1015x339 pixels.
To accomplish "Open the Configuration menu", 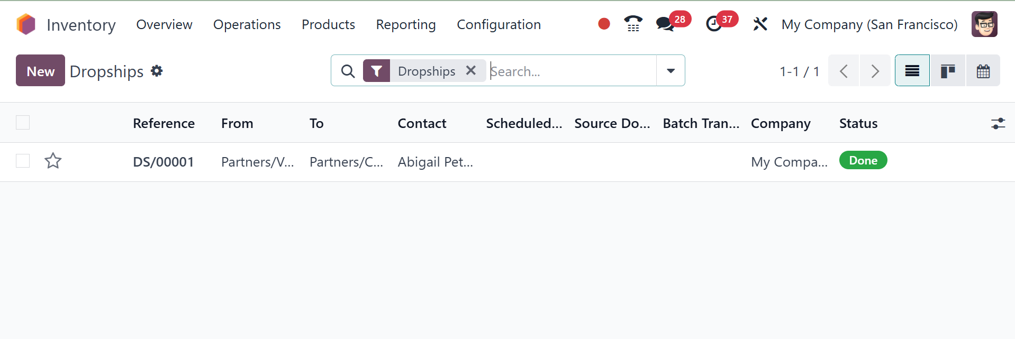I will (499, 25).
